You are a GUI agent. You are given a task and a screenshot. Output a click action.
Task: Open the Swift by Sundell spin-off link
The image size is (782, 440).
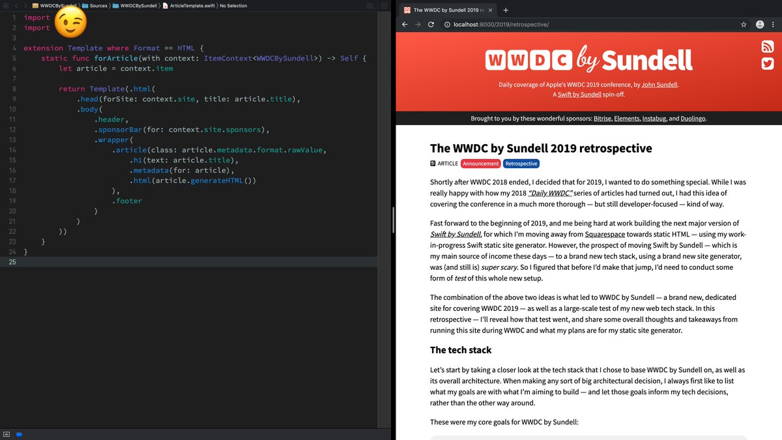(579, 95)
